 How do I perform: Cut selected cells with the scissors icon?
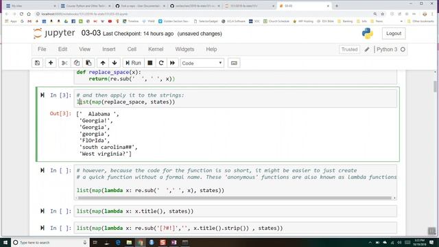[x=64, y=63]
